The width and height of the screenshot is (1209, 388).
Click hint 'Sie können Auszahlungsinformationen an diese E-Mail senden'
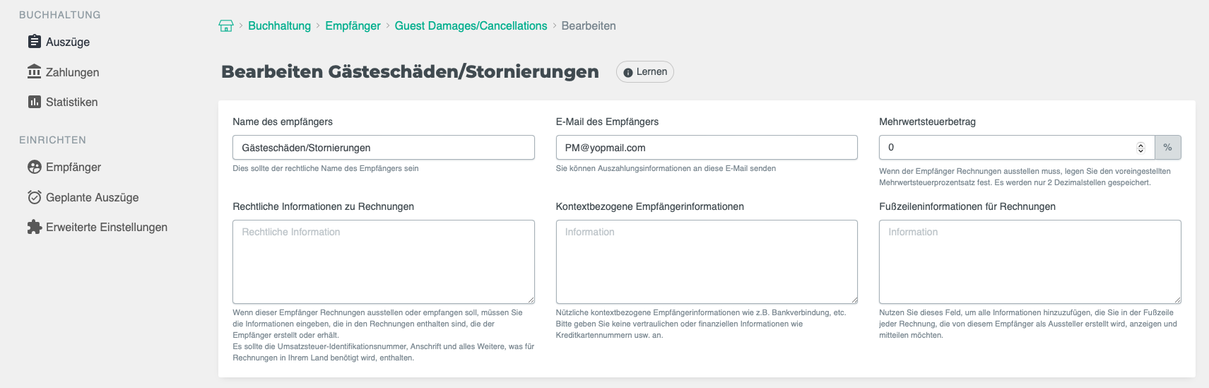(x=666, y=168)
